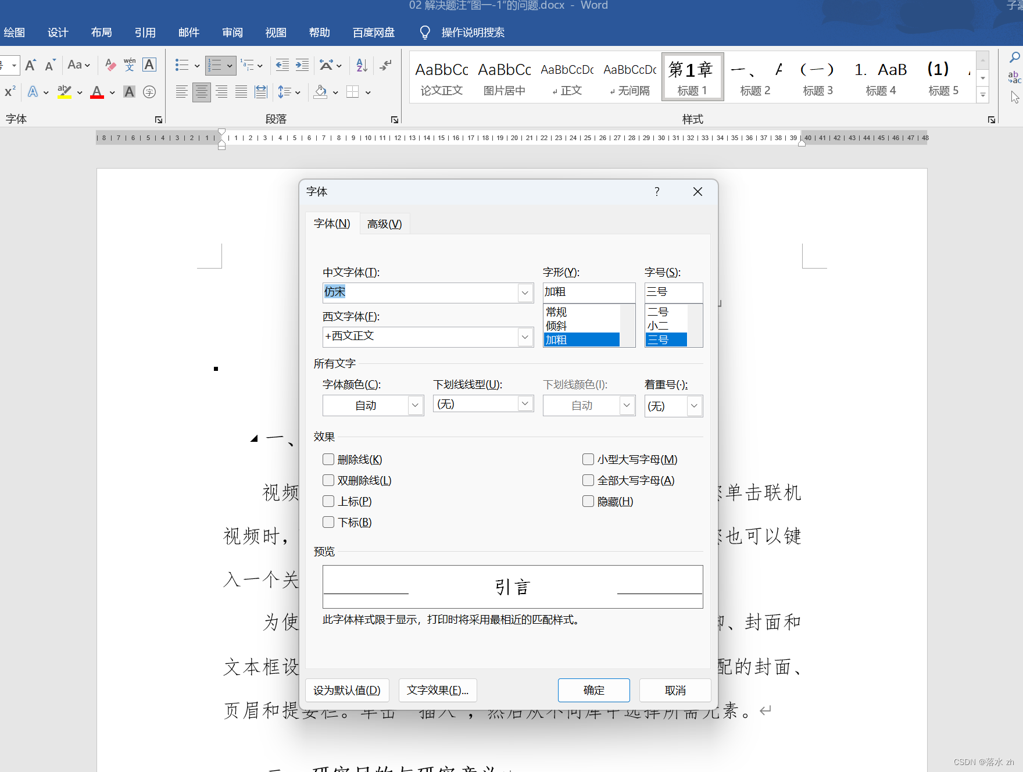Click the decrease indent icon

point(282,65)
